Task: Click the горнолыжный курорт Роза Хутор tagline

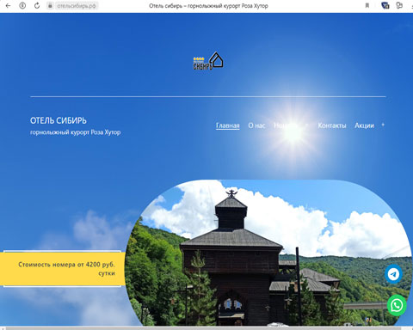Action: coord(75,132)
